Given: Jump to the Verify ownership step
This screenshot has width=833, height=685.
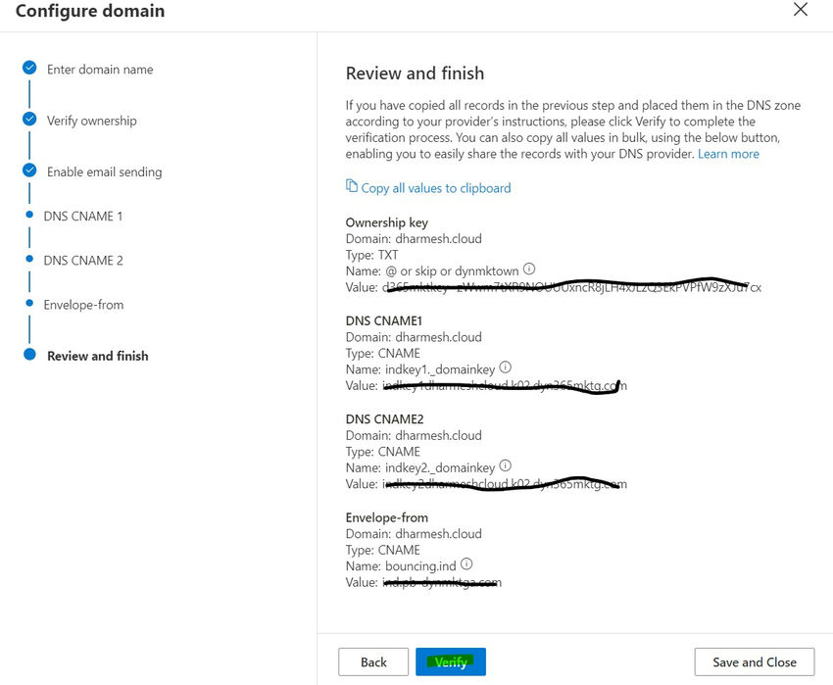Looking at the screenshot, I should (x=92, y=121).
